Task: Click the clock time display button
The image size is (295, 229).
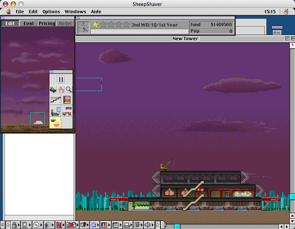Action: coord(83,27)
